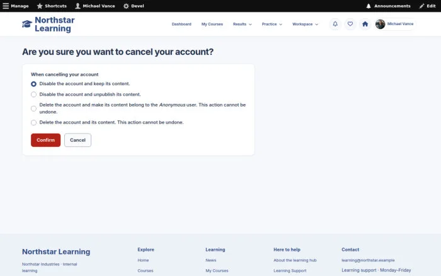This screenshot has height=276, width=441.
Task: Click the heart favorites icon
Action: pos(350,24)
